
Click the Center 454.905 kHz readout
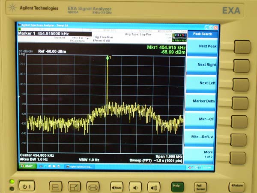[x=37, y=155]
